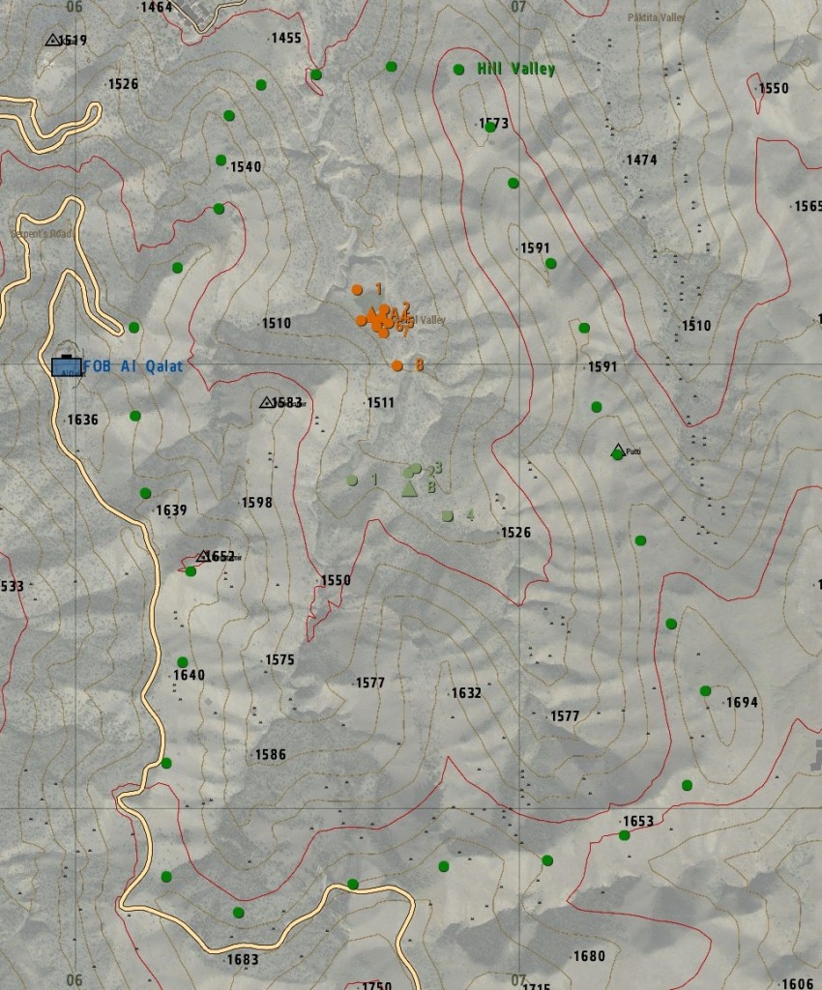Select the faded green triangle marker B
Image resolution: width=822 pixels, height=990 pixels.
tap(409, 489)
